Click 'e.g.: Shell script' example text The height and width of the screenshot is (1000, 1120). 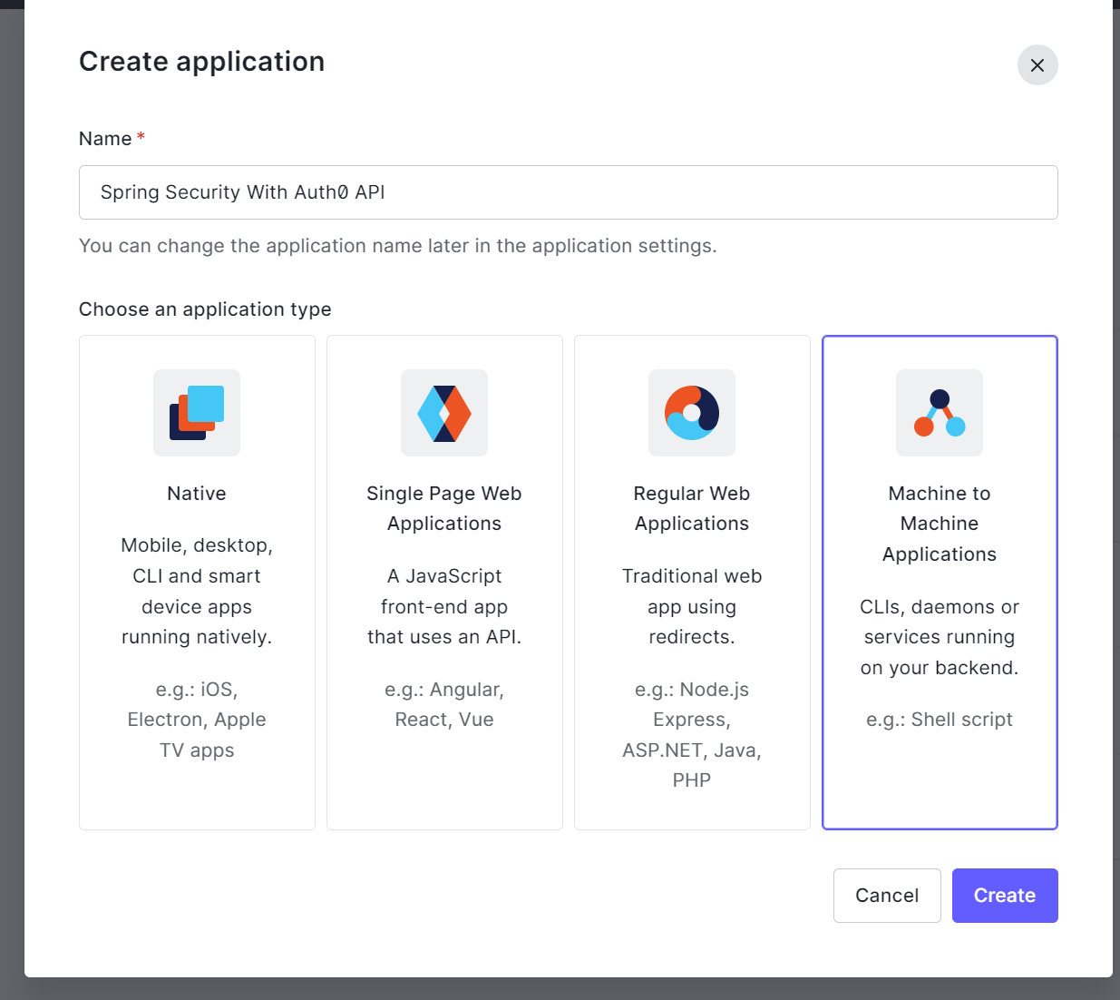(940, 720)
